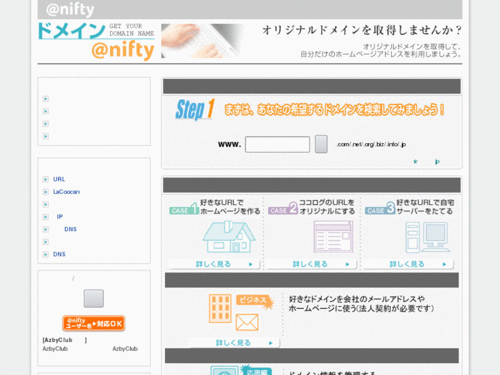Click the web page icon under CASE 2
Screen dimensions: 500x375
[334, 237]
